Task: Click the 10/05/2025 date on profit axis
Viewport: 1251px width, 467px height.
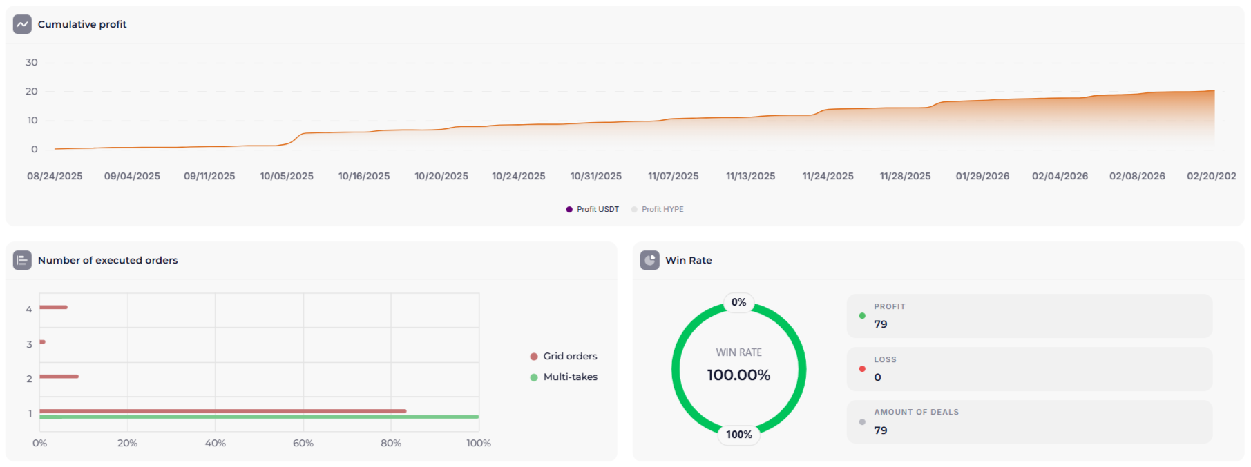Action: click(x=287, y=176)
